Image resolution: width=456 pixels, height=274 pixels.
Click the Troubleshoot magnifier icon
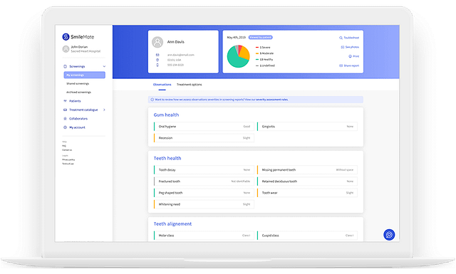[x=341, y=38]
